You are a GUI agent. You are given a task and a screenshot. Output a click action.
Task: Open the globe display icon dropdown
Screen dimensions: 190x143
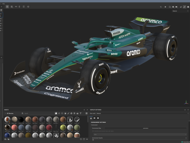tap(173, 7)
